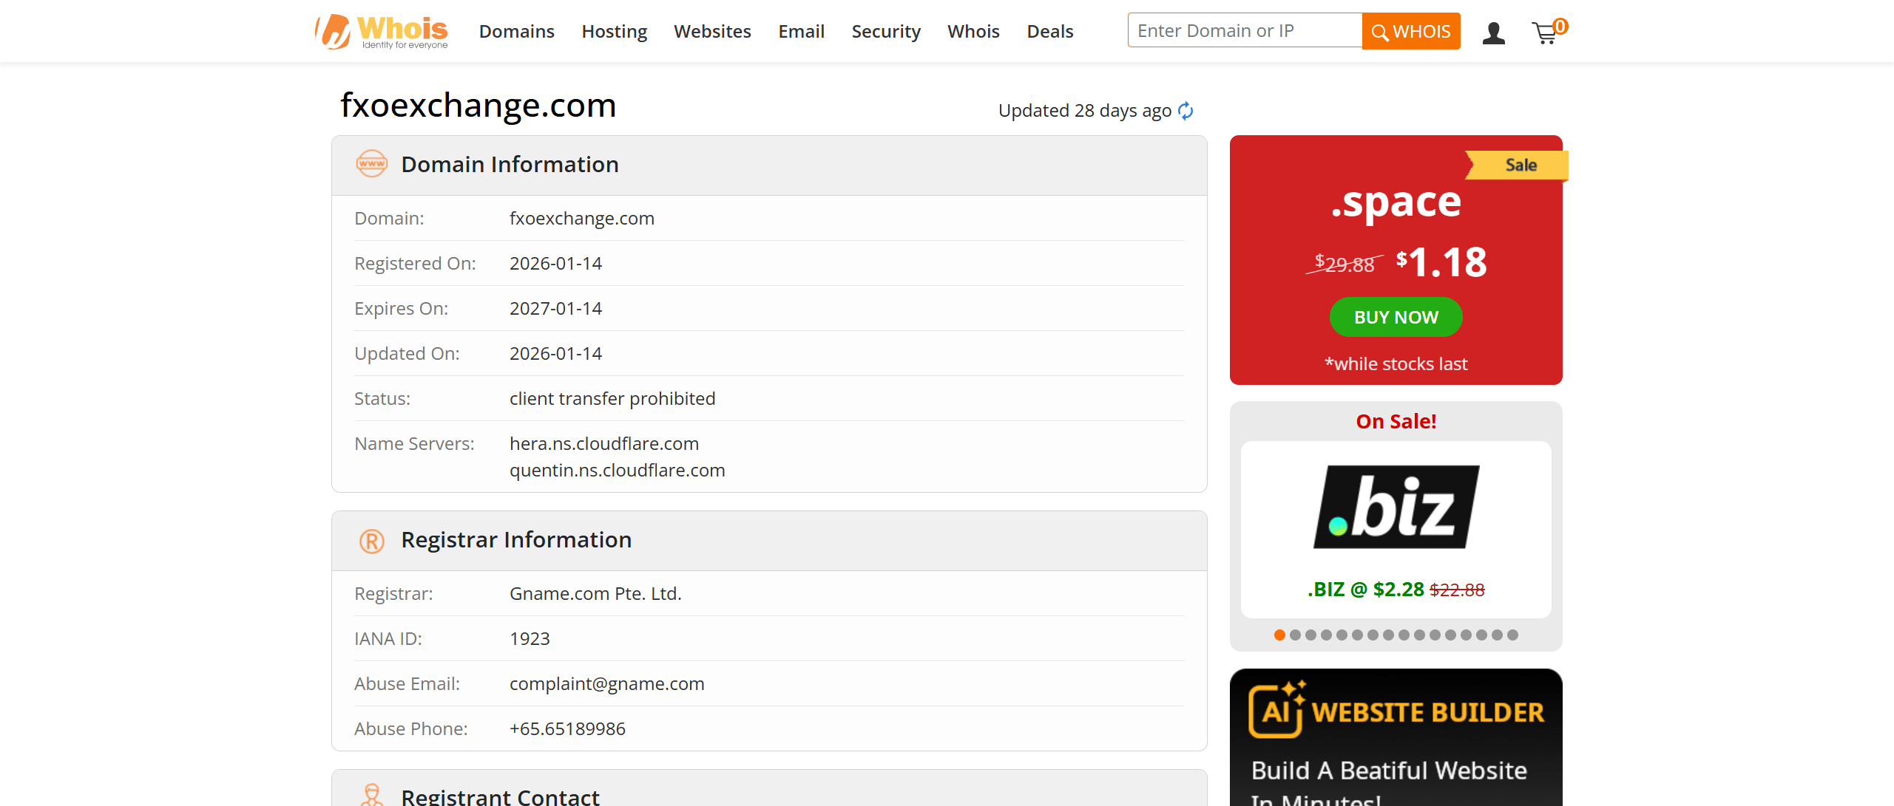Select the first carousel dot
This screenshot has height=806, width=1894.
pos(1279,635)
